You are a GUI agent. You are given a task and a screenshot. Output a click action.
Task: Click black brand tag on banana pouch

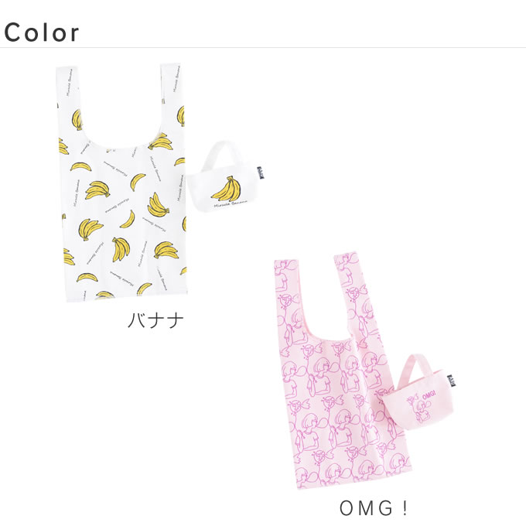coord(261,172)
